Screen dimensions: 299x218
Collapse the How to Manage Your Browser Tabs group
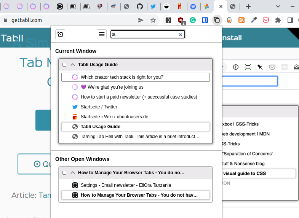tap(73, 173)
